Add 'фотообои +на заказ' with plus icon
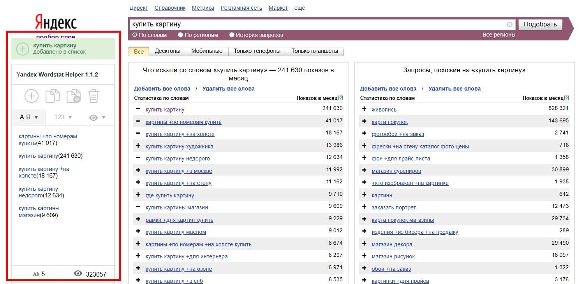 (x=364, y=134)
